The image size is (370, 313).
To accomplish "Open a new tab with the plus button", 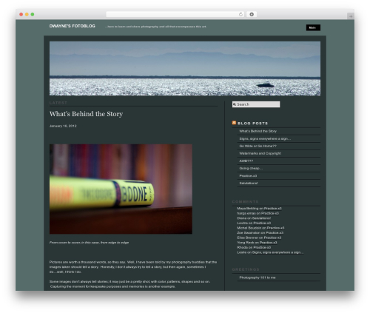I will [x=351, y=16].
